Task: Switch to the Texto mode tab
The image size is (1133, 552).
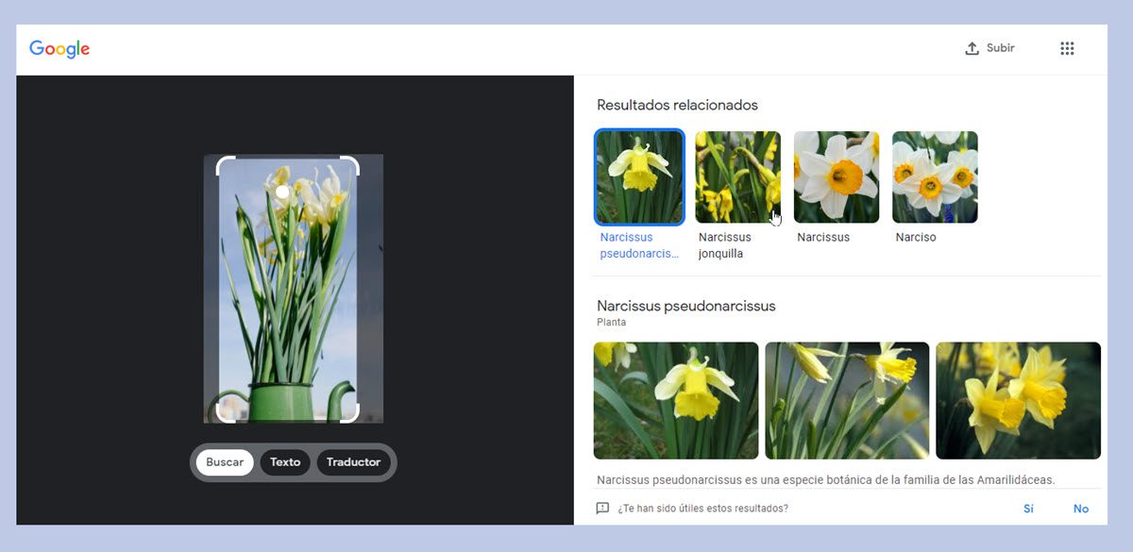Action: [x=285, y=462]
